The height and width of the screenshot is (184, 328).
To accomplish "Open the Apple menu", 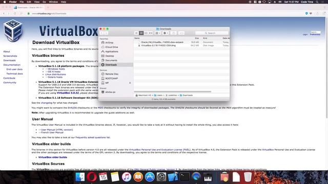I will 5,2.
